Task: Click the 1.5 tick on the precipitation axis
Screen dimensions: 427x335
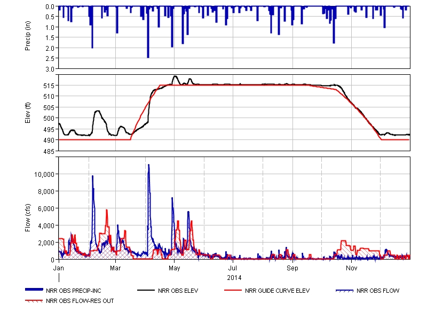Action: pos(50,37)
